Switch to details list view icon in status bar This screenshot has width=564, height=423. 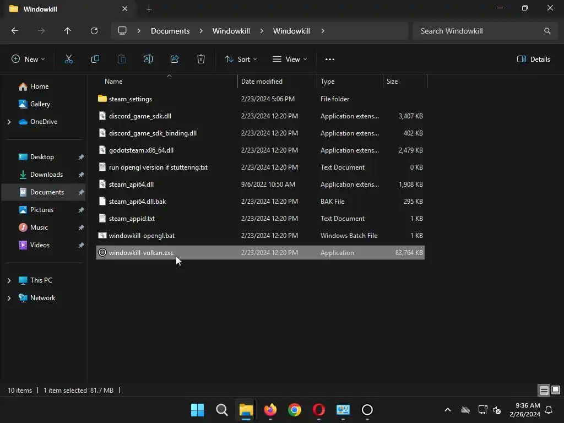point(544,390)
